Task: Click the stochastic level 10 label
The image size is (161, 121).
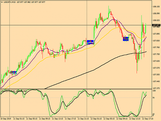Action: [x=154, y=114]
